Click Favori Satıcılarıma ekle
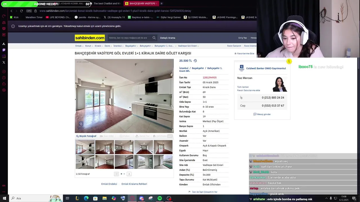360x202 pixels. 249,90
